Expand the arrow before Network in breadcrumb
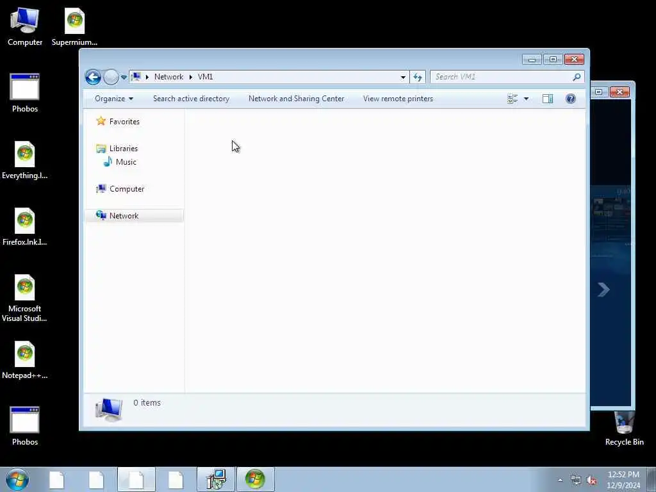 tap(147, 77)
